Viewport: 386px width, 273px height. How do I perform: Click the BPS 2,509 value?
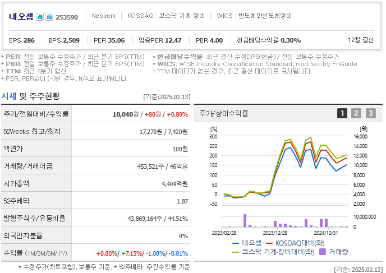pyautogui.click(x=64, y=40)
